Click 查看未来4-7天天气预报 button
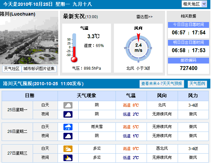Image resolution: width=211 pixels, height=163 pixels. tap(162, 84)
